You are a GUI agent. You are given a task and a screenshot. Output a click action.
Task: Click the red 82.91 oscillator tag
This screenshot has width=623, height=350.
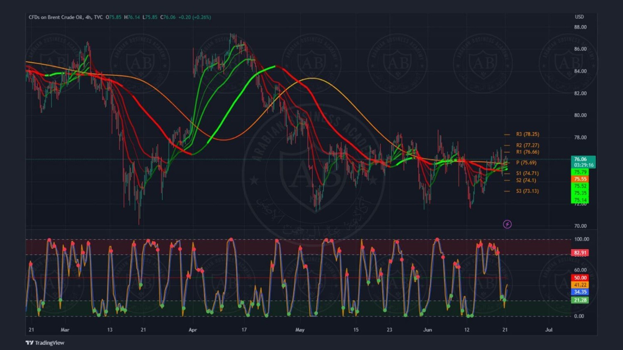coord(580,253)
